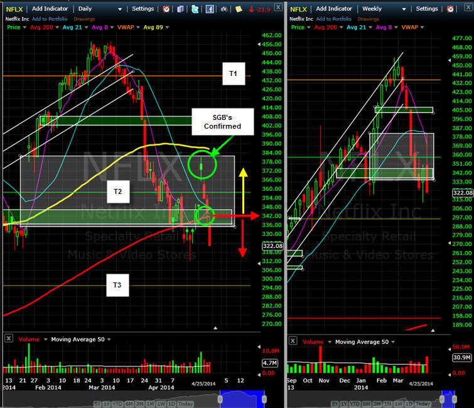Select the Today range on the Daily chart

pos(185,404)
